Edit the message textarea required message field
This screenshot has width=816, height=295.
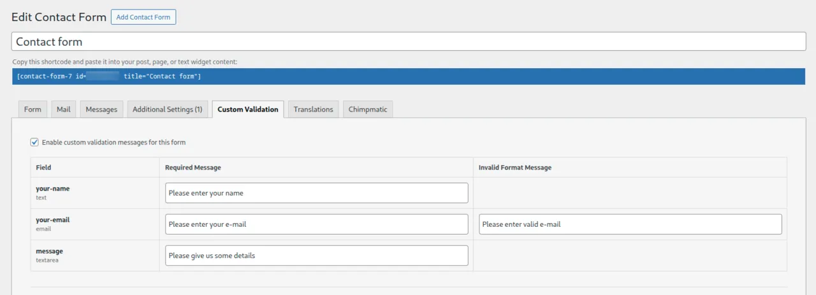point(316,255)
